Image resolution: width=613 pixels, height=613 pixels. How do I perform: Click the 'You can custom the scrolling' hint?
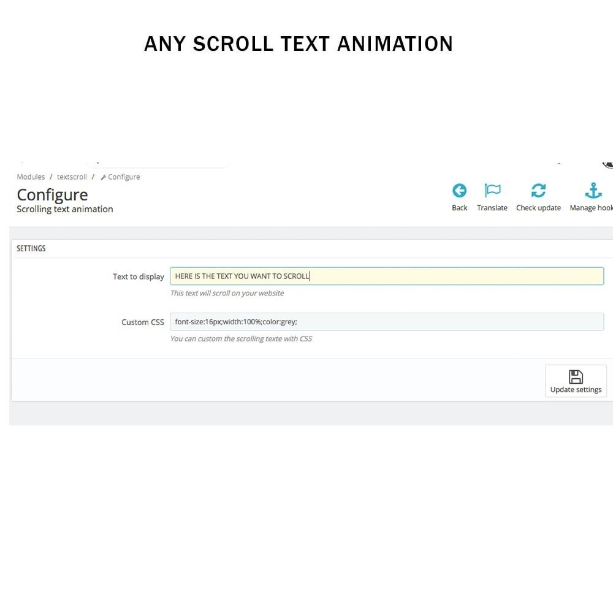coord(241,339)
